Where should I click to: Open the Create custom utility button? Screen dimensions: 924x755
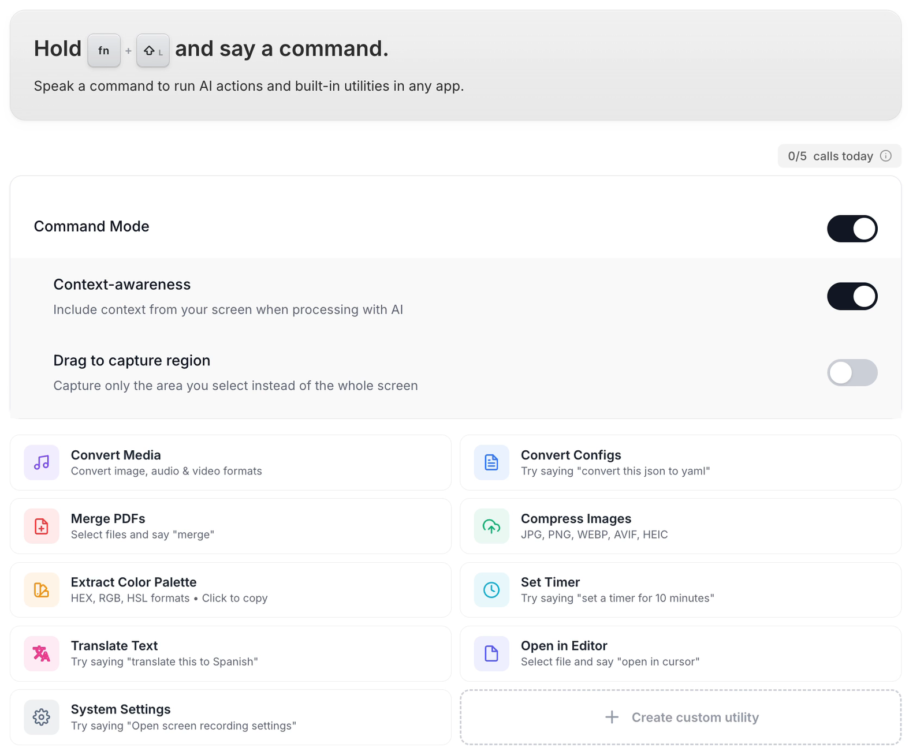pyautogui.click(x=680, y=717)
